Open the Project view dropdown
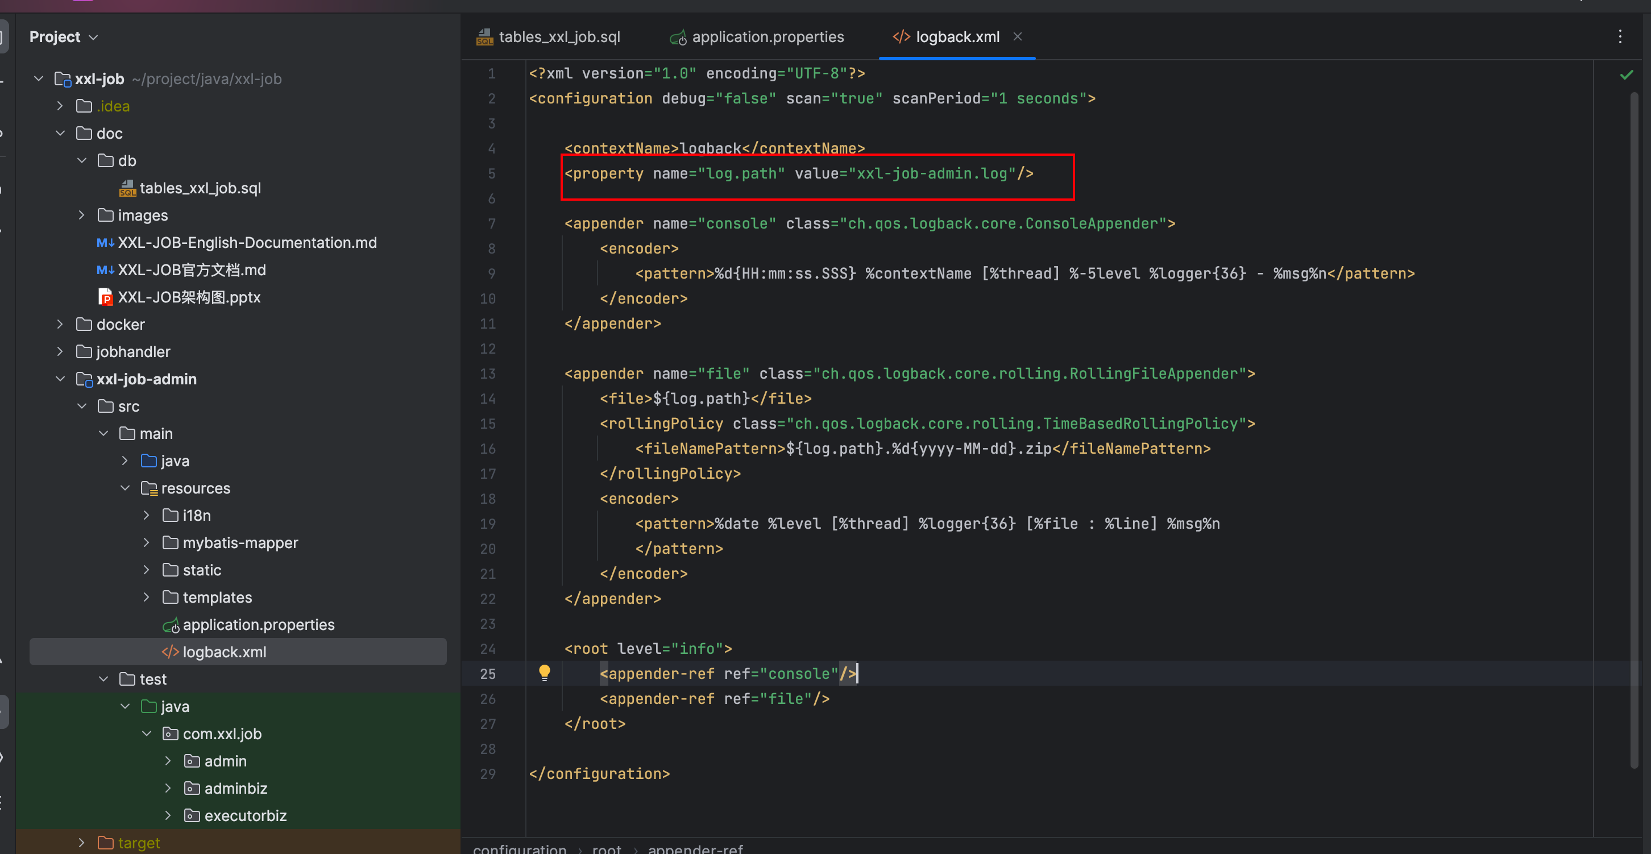 [64, 37]
